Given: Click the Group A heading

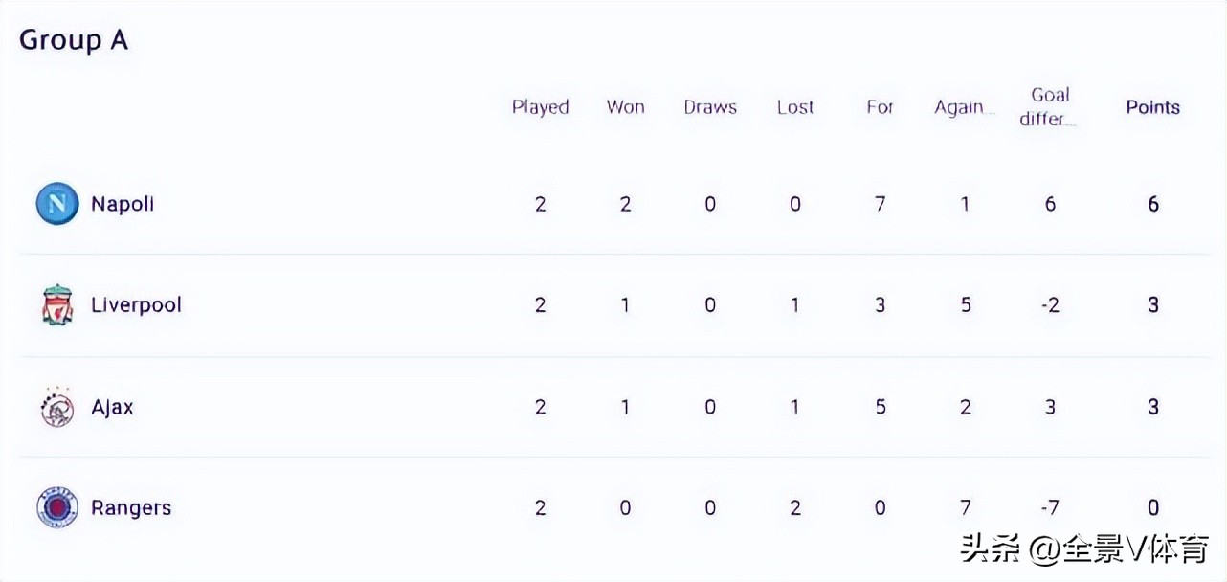Looking at the screenshot, I should [x=74, y=40].
